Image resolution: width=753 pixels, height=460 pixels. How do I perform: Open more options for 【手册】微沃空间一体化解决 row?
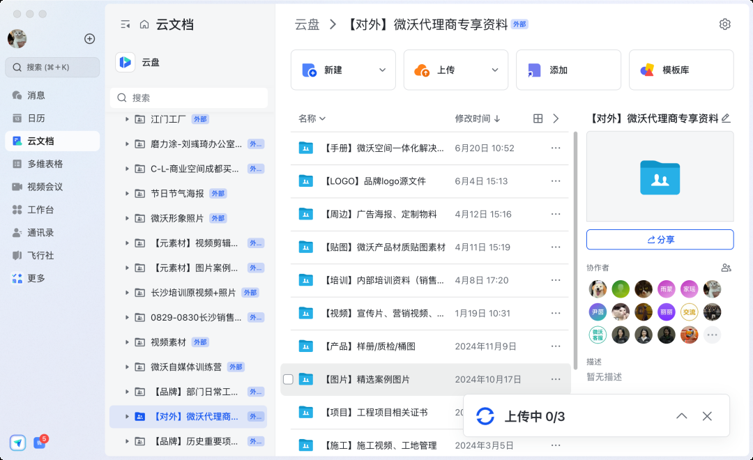556,148
